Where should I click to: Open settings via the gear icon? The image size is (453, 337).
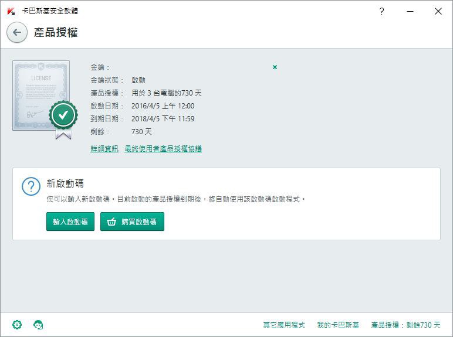tap(17, 325)
